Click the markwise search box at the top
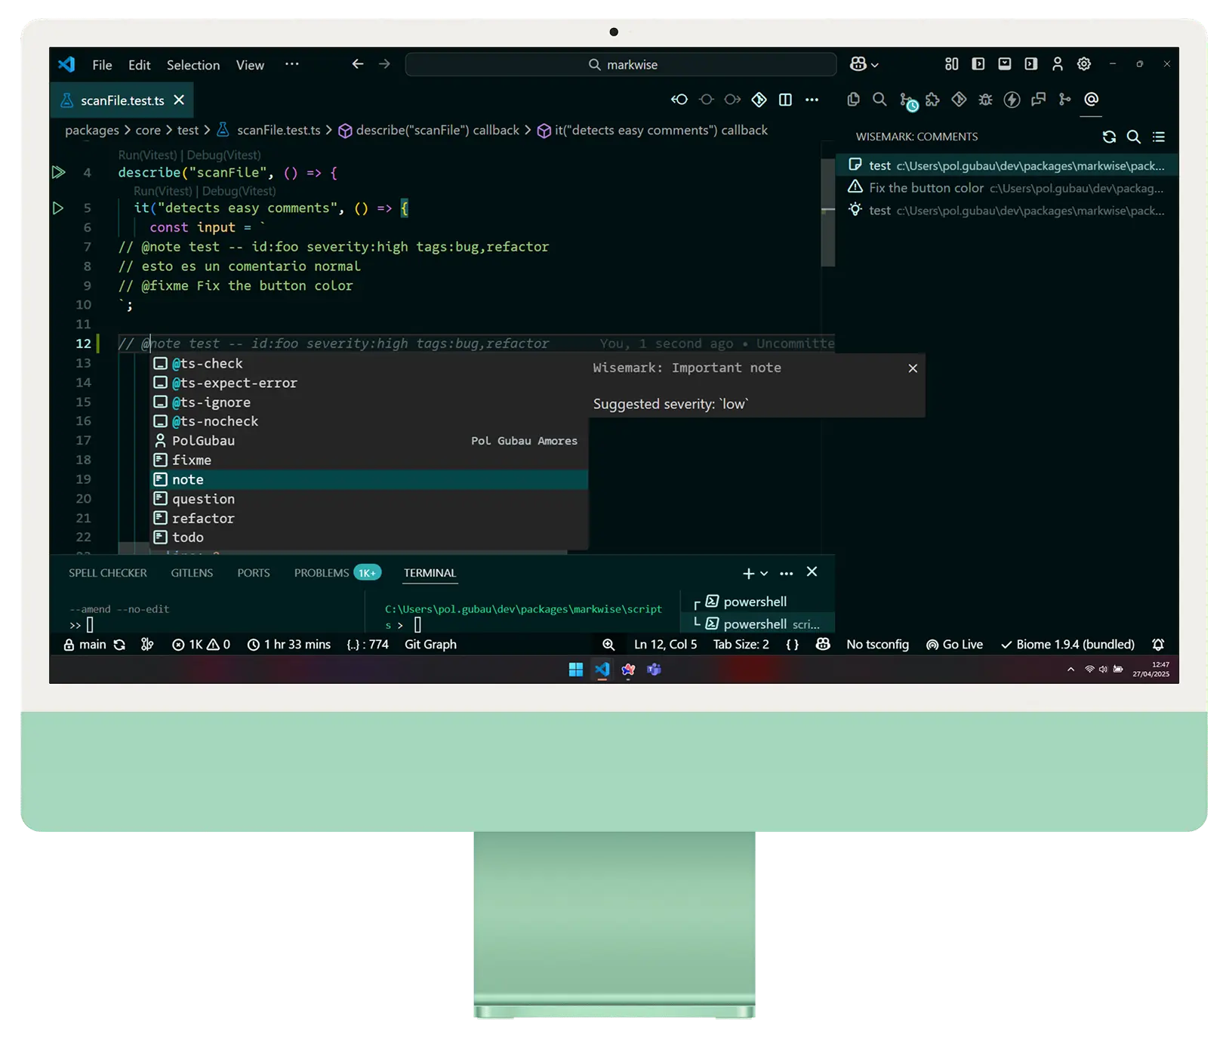 (621, 64)
